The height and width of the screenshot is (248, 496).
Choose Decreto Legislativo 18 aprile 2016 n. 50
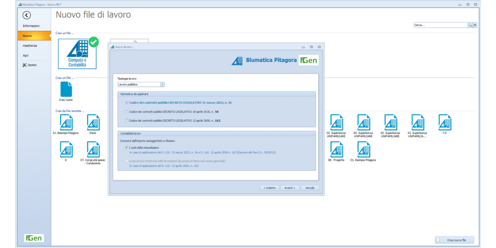tap(126, 112)
